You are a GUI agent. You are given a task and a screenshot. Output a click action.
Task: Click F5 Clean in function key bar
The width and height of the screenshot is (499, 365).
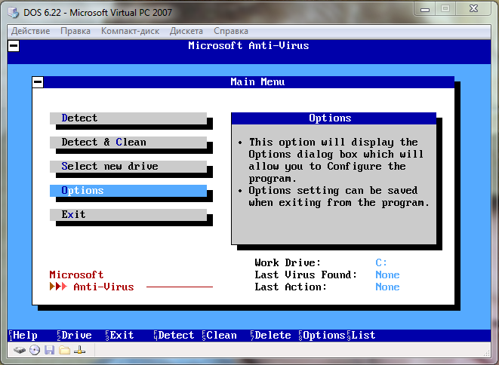[220, 336]
